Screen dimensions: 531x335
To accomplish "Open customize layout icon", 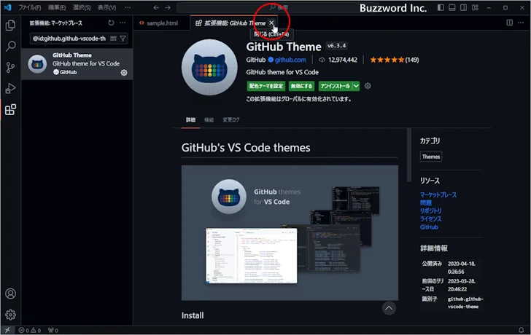I will 475,7.
